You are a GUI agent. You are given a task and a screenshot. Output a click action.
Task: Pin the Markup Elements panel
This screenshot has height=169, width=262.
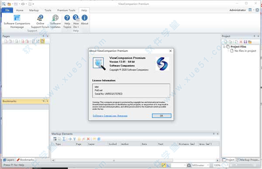tap(214, 134)
